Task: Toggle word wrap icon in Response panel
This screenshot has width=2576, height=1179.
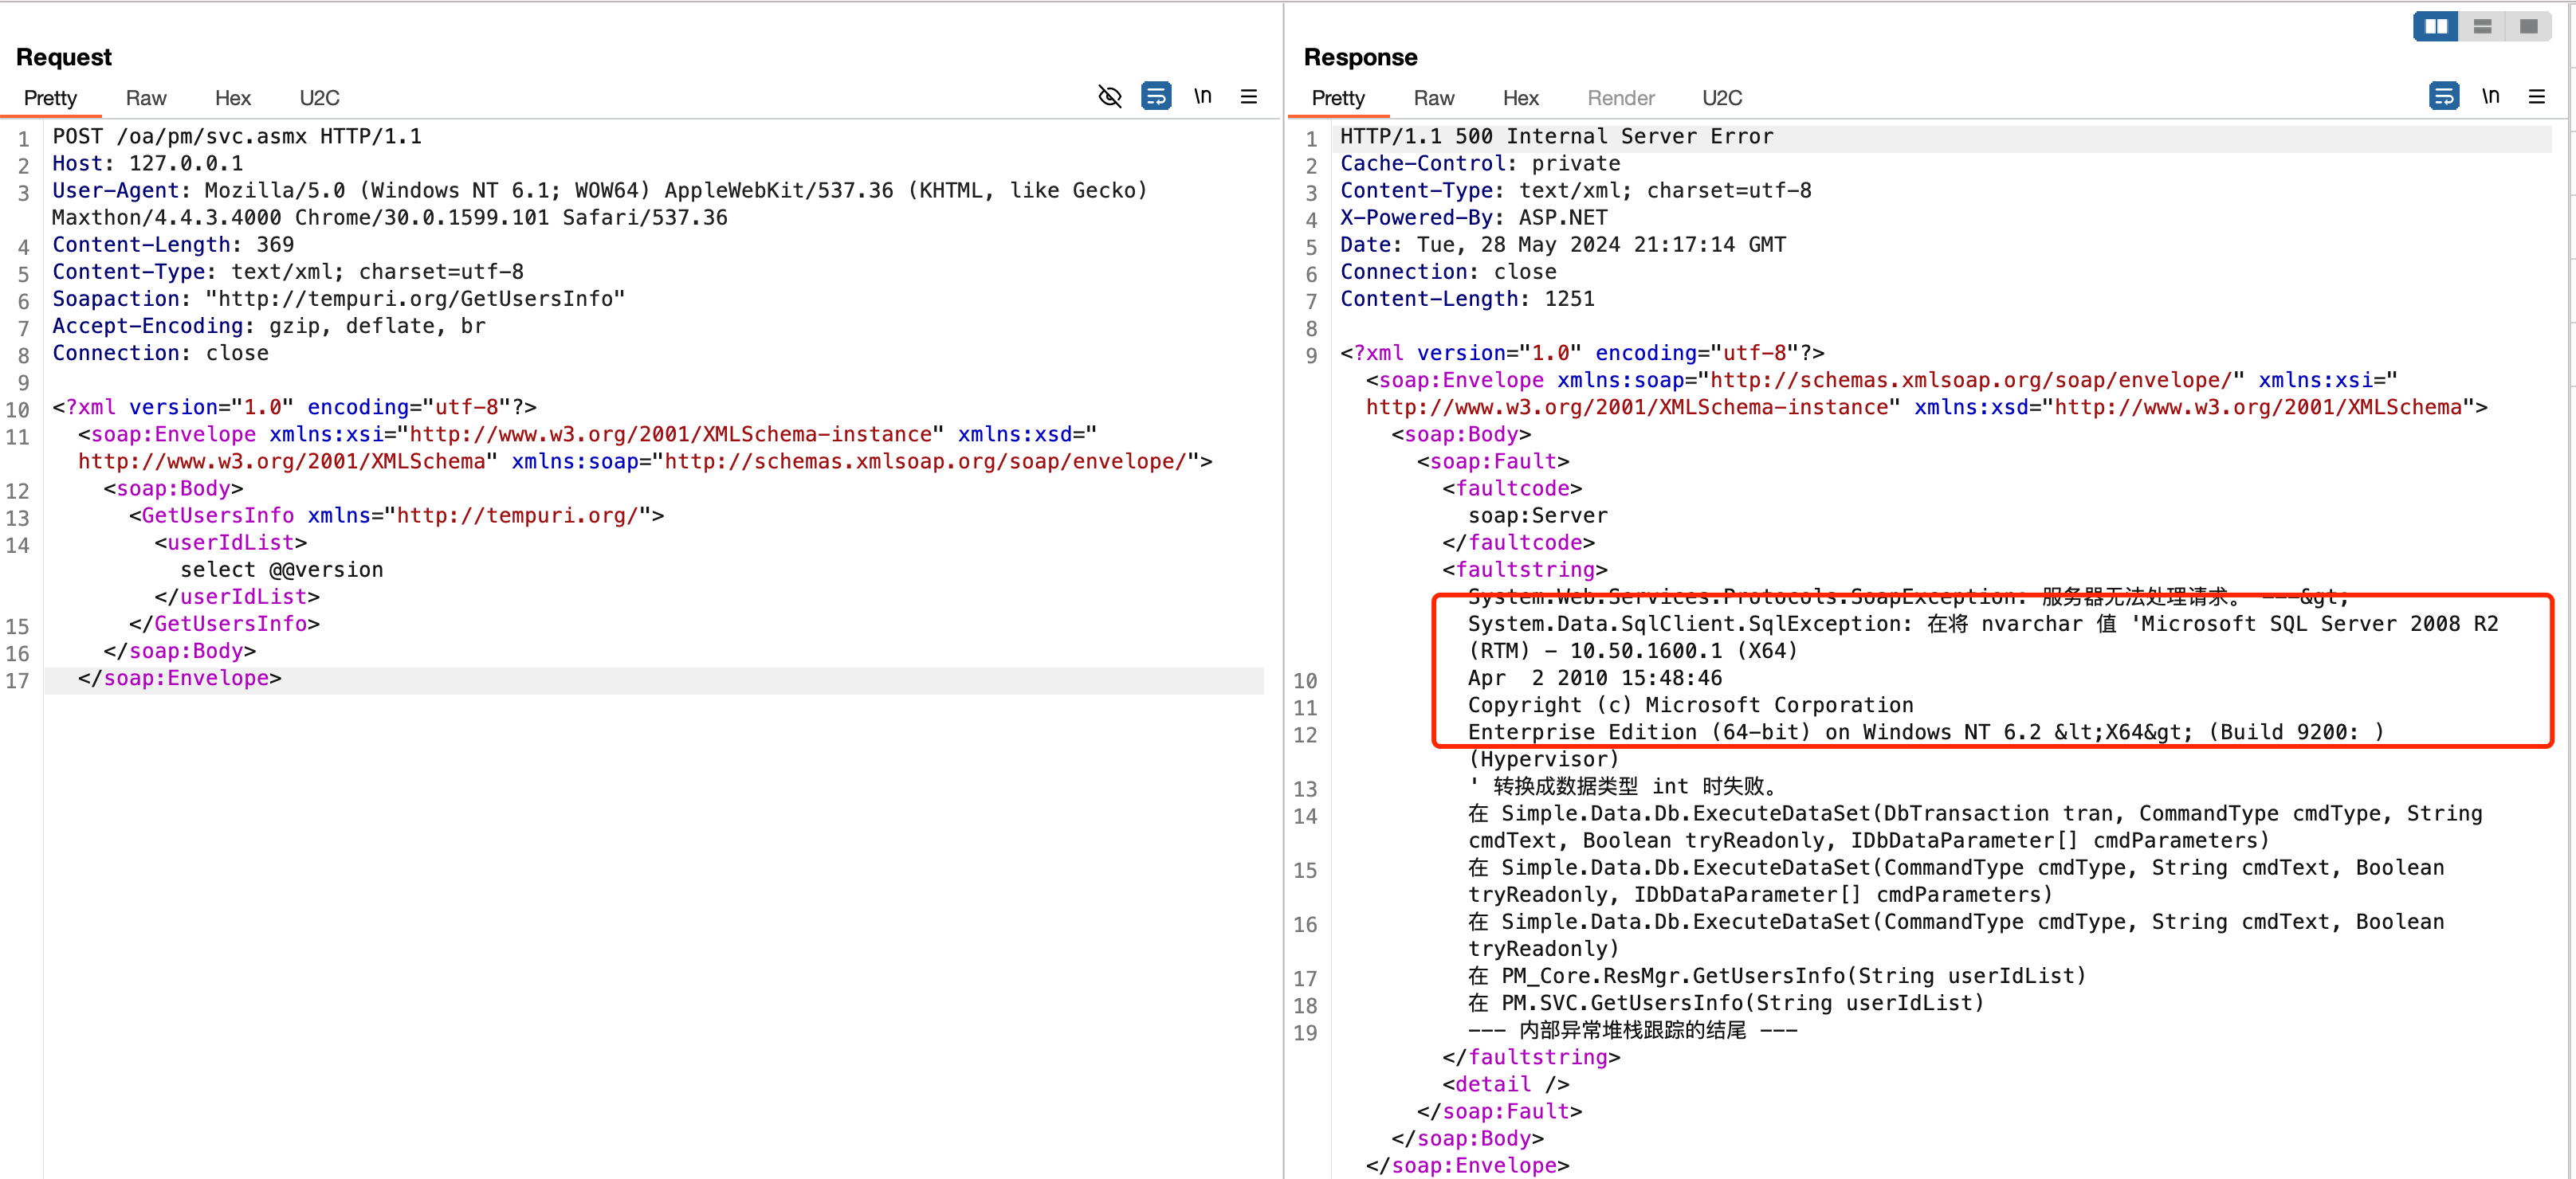Action: (2444, 97)
